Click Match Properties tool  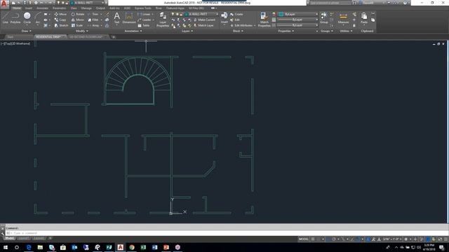264,20
